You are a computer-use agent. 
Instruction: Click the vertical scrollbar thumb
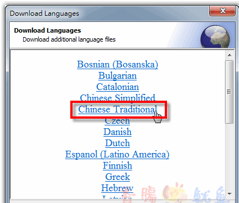229,92
